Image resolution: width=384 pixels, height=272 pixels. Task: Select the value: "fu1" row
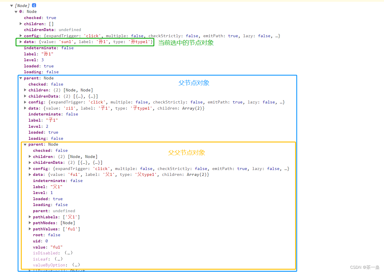click(48, 247)
